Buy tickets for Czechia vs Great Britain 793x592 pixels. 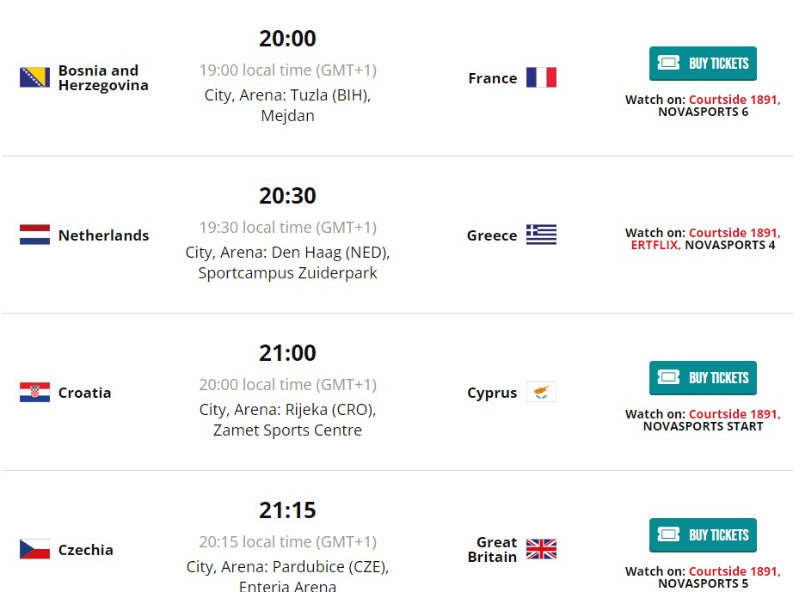(x=703, y=535)
